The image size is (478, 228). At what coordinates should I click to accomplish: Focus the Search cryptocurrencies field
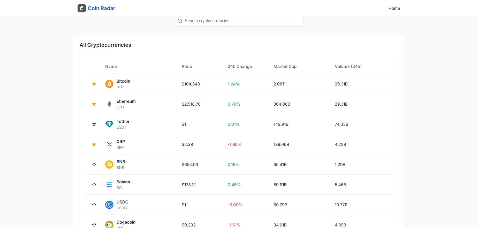(239, 21)
